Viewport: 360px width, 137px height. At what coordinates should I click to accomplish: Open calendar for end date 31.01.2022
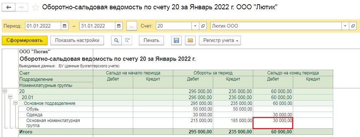[x=119, y=26]
